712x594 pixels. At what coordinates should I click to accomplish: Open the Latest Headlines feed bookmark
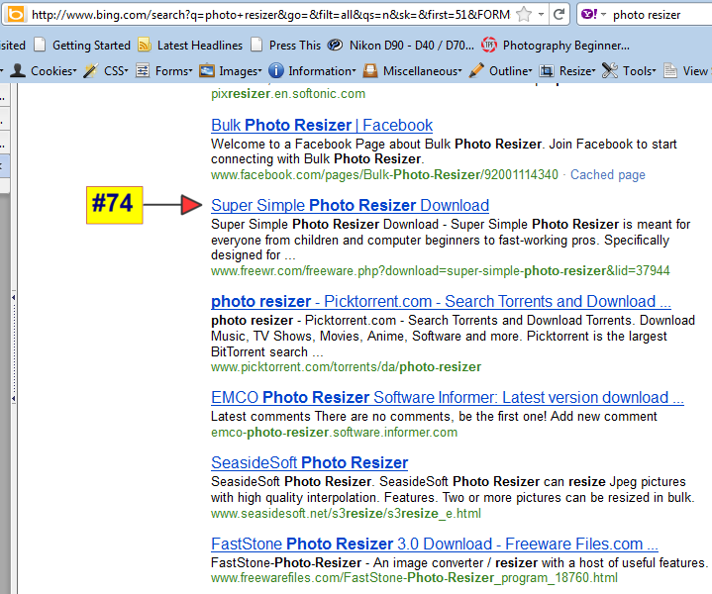[200, 46]
